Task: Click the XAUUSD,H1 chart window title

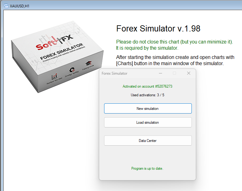Action: click(x=20, y=6)
